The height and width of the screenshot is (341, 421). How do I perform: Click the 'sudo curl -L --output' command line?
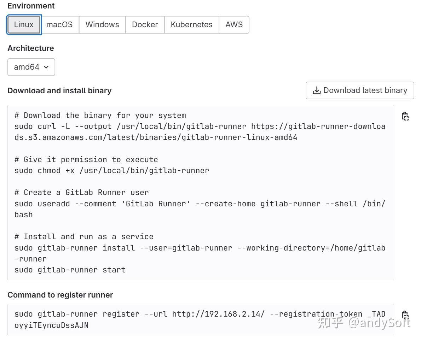point(200,132)
